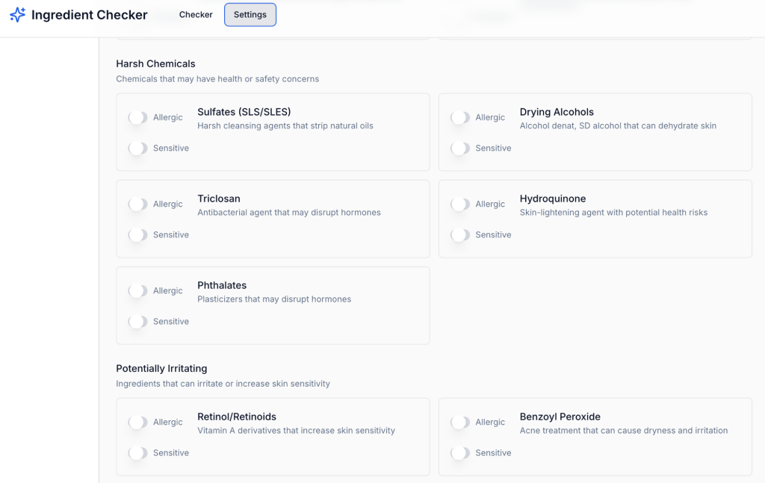Screen dimensions: 765x483
Task: Mark Benzoyl Peroxide as Allergic
Action: coord(460,422)
